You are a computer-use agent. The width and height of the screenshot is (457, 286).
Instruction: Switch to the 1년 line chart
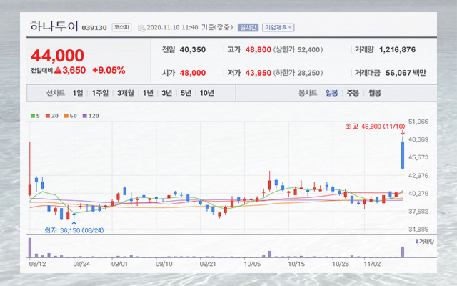148,93
